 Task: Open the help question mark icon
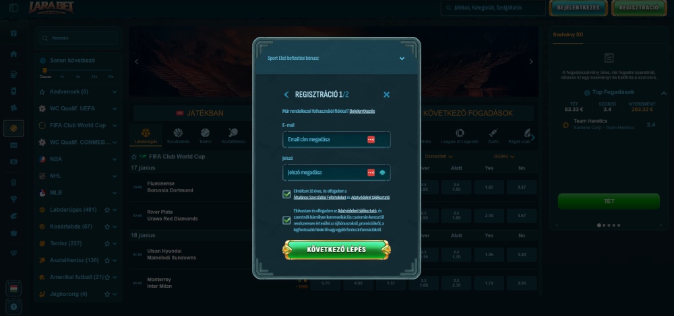tap(13, 307)
